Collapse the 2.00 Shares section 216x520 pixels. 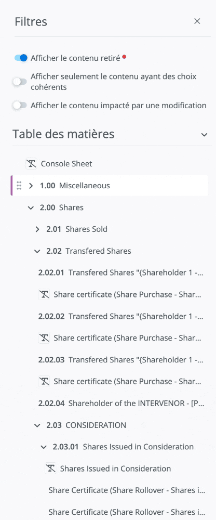(x=31, y=207)
